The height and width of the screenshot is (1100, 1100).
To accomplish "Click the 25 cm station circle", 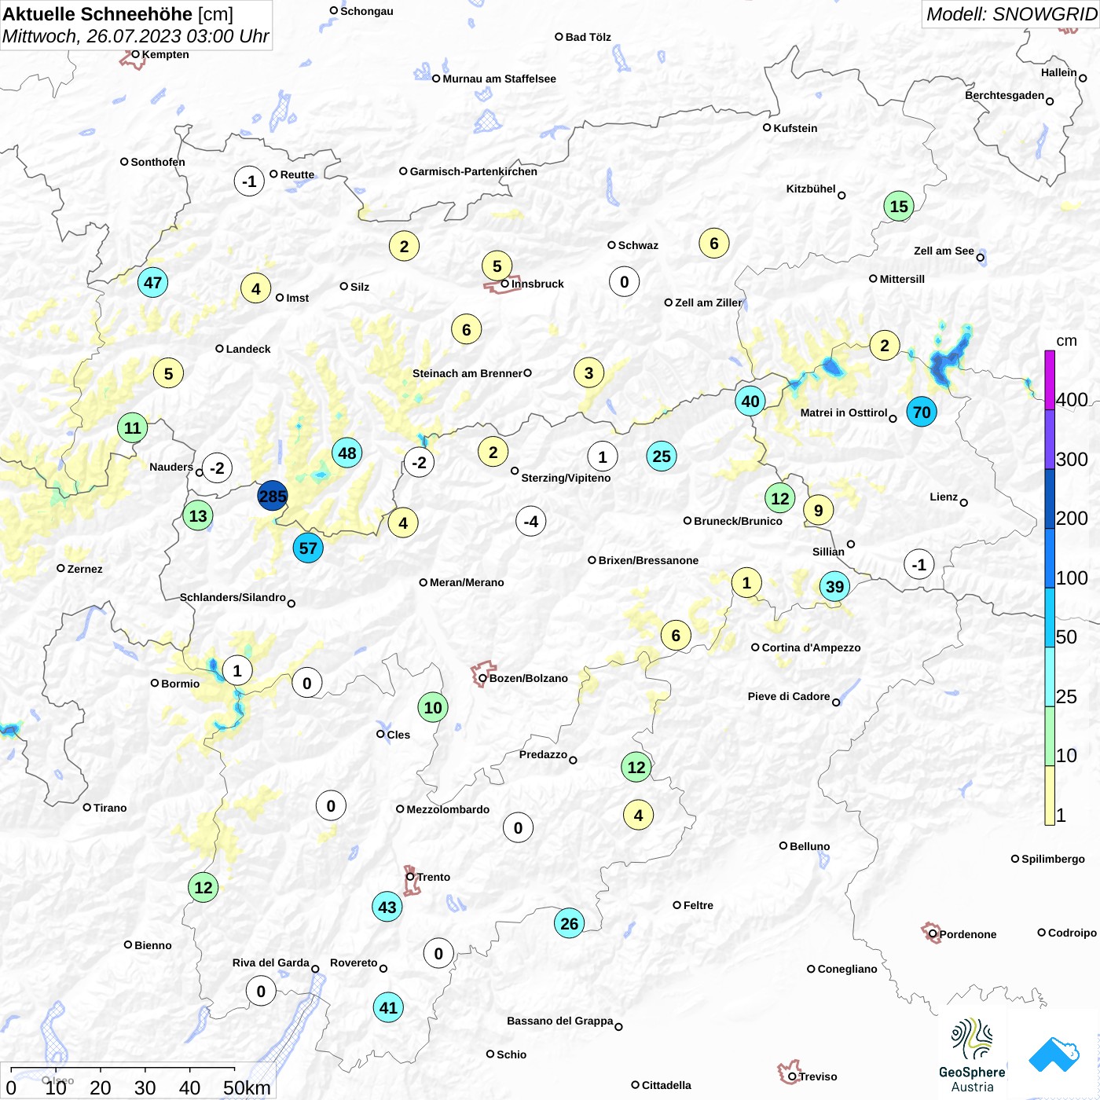I will click(662, 456).
